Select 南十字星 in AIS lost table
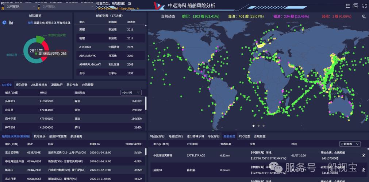Screen dimensions: 369x182 [73, 119]
